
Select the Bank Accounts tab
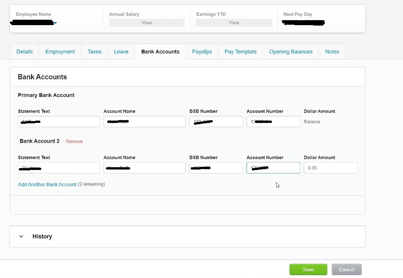(160, 52)
